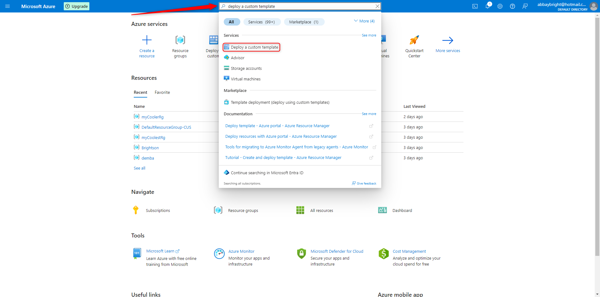The width and height of the screenshot is (600, 297).
Task: Click the More services arrow icon
Action: [x=448, y=40]
